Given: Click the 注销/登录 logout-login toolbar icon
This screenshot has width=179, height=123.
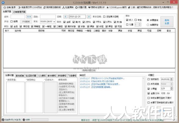Looking at the screenshot, I should (x=5, y=7).
